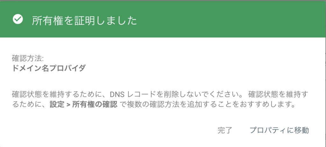Click the white checkmark success icon
The height and width of the screenshot is (147, 326).
(x=18, y=19)
